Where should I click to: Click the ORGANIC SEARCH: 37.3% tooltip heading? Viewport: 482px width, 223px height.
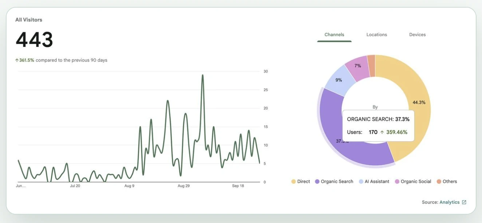pyautogui.click(x=378, y=119)
